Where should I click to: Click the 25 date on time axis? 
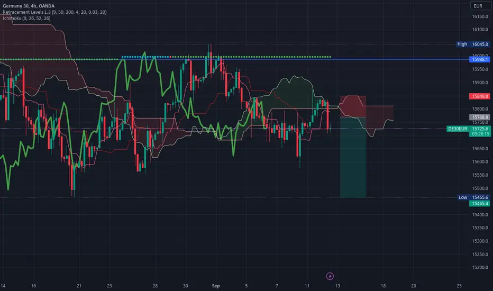[x=459, y=286]
